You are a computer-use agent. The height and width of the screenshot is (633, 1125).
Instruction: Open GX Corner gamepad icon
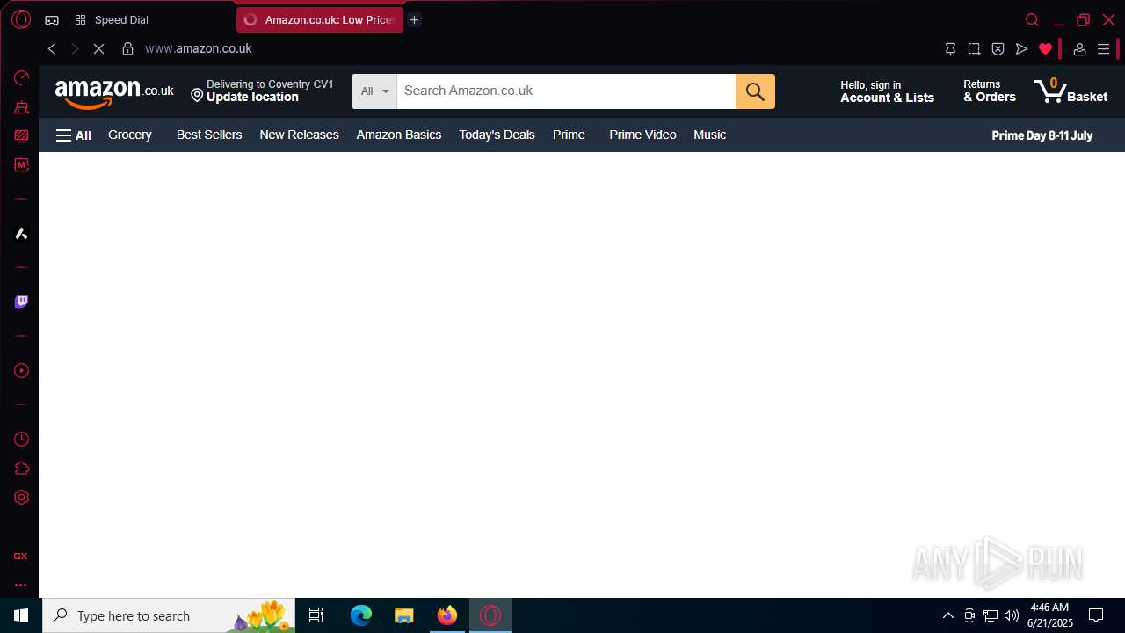coord(52,19)
